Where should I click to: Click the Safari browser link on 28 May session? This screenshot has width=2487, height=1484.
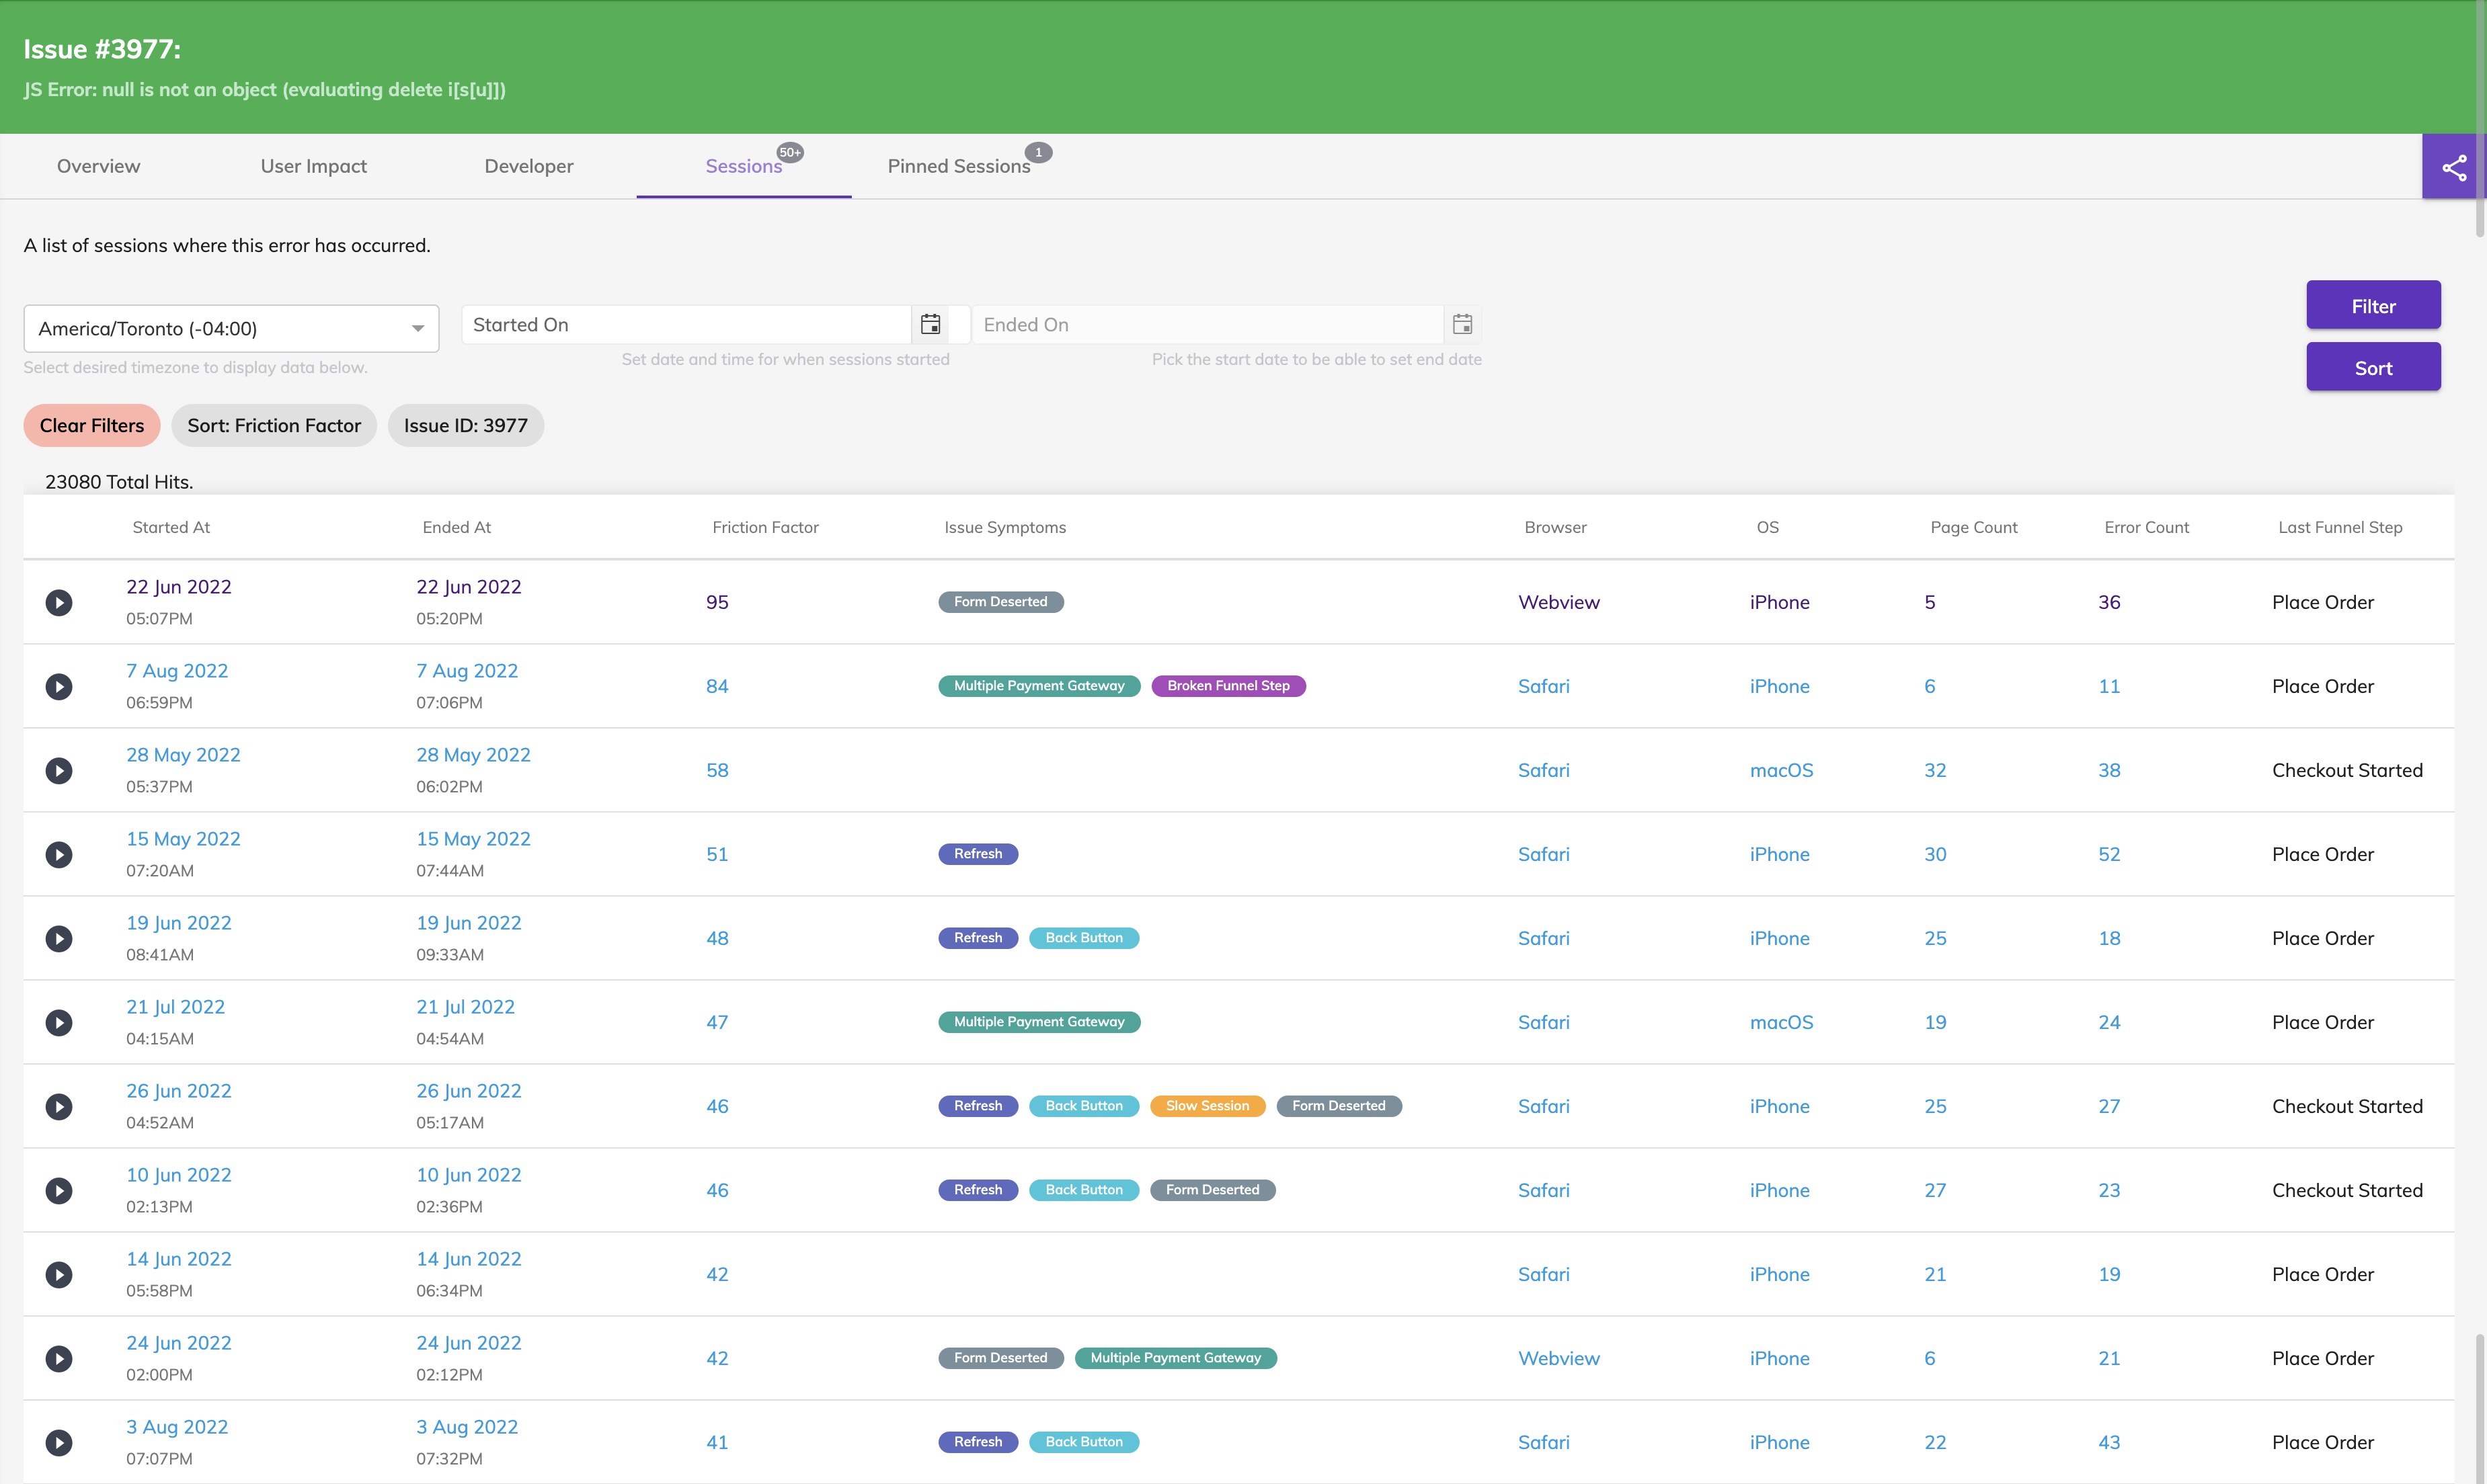[x=1542, y=770]
